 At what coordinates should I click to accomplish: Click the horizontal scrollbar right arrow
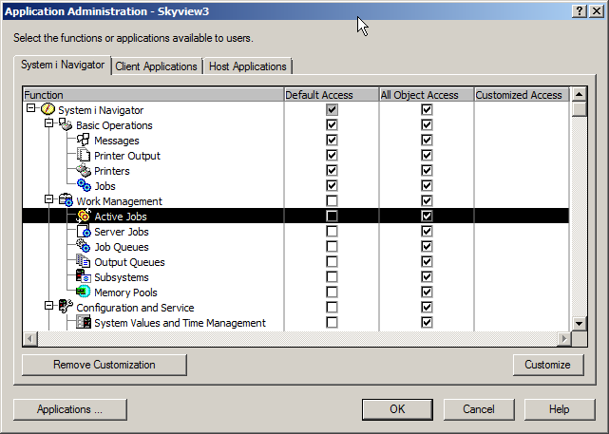564,339
